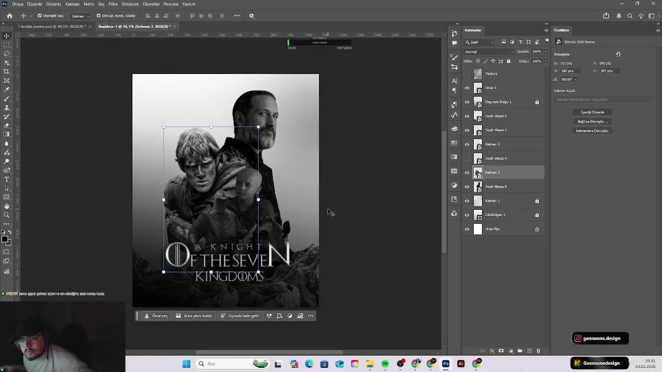Screen dimensions: 662x372
Task: Open the Görüntü menu
Action: 53,4
